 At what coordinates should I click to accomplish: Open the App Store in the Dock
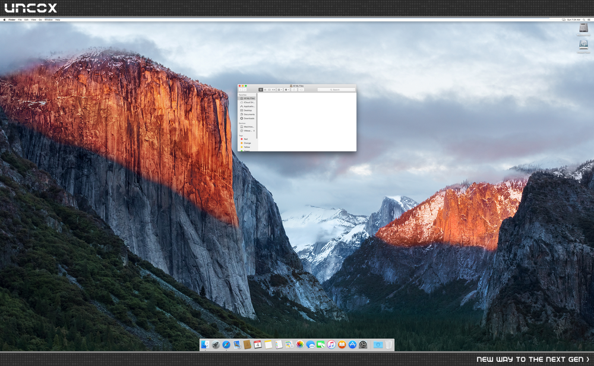352,345
